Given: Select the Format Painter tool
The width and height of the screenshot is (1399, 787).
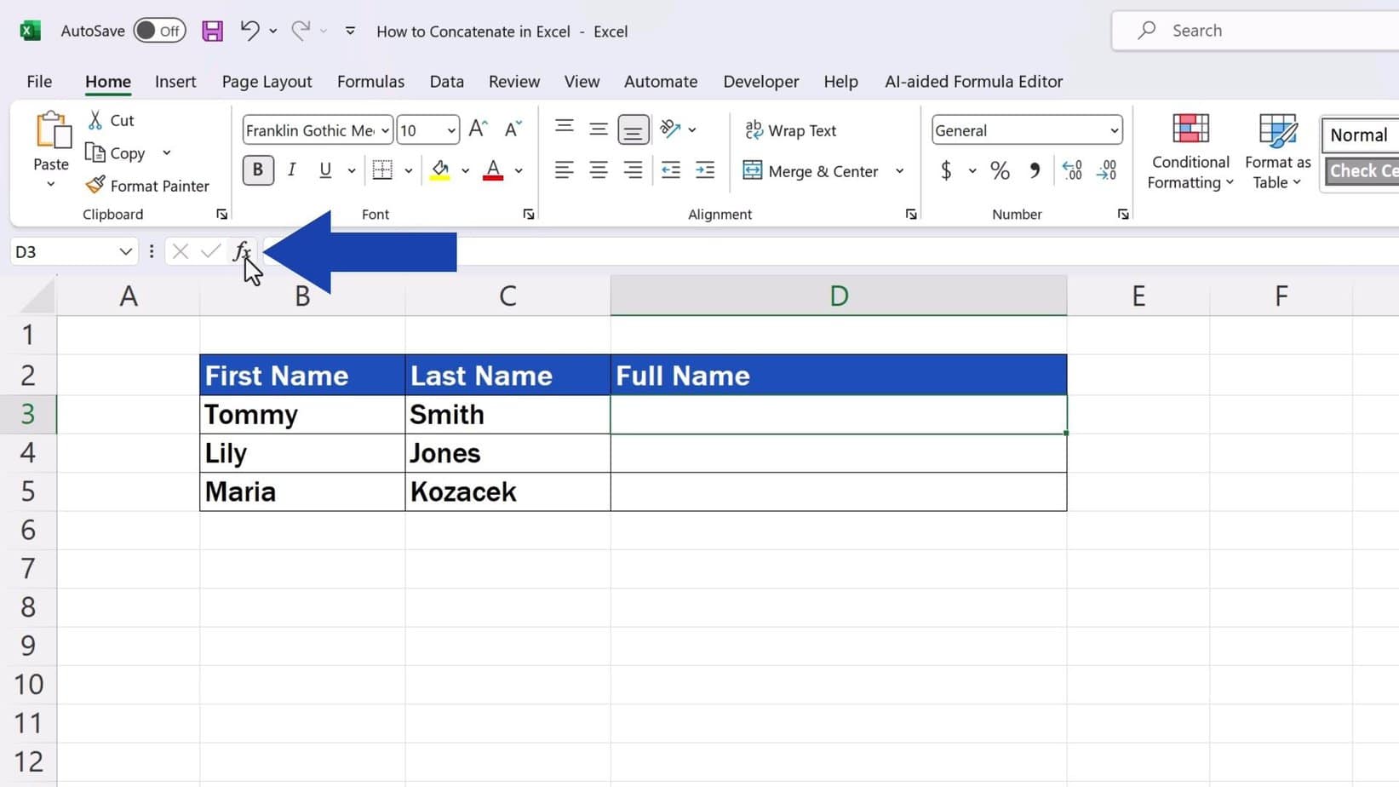Looking at the screenshot, I should [148, 185].
